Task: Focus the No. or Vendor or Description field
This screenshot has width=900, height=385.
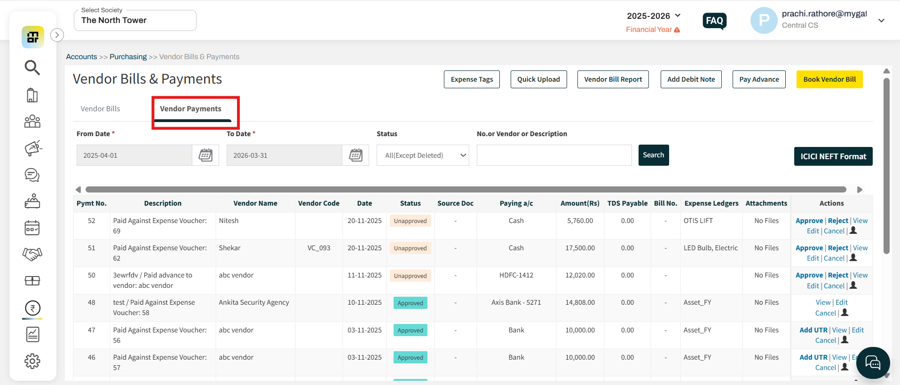Action: (554, 155)
